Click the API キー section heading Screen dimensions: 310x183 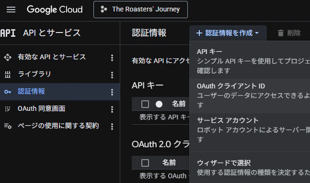tap(148, 86)
